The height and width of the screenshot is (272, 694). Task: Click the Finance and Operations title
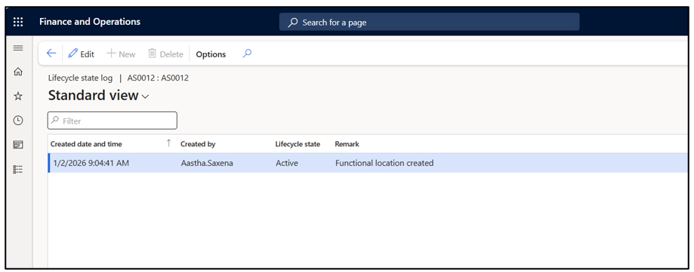[x=90, y=22]
